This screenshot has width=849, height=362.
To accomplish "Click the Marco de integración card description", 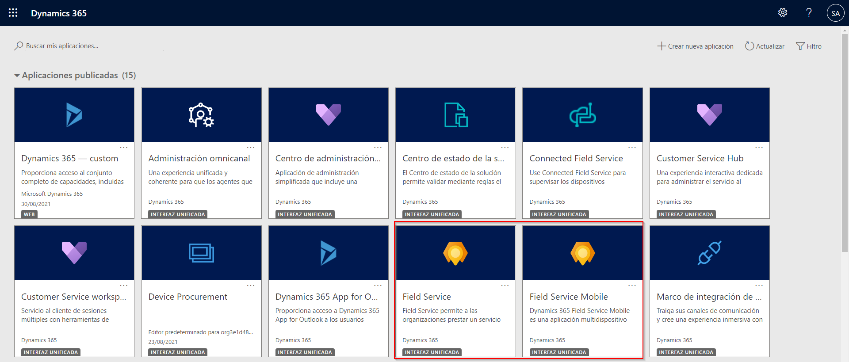I will (710, 315).
